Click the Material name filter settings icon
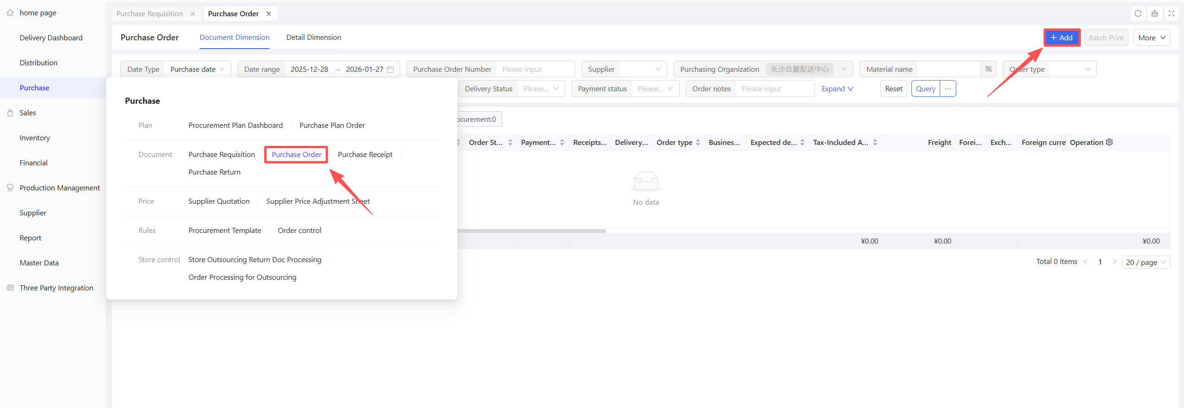 (988, 69)
